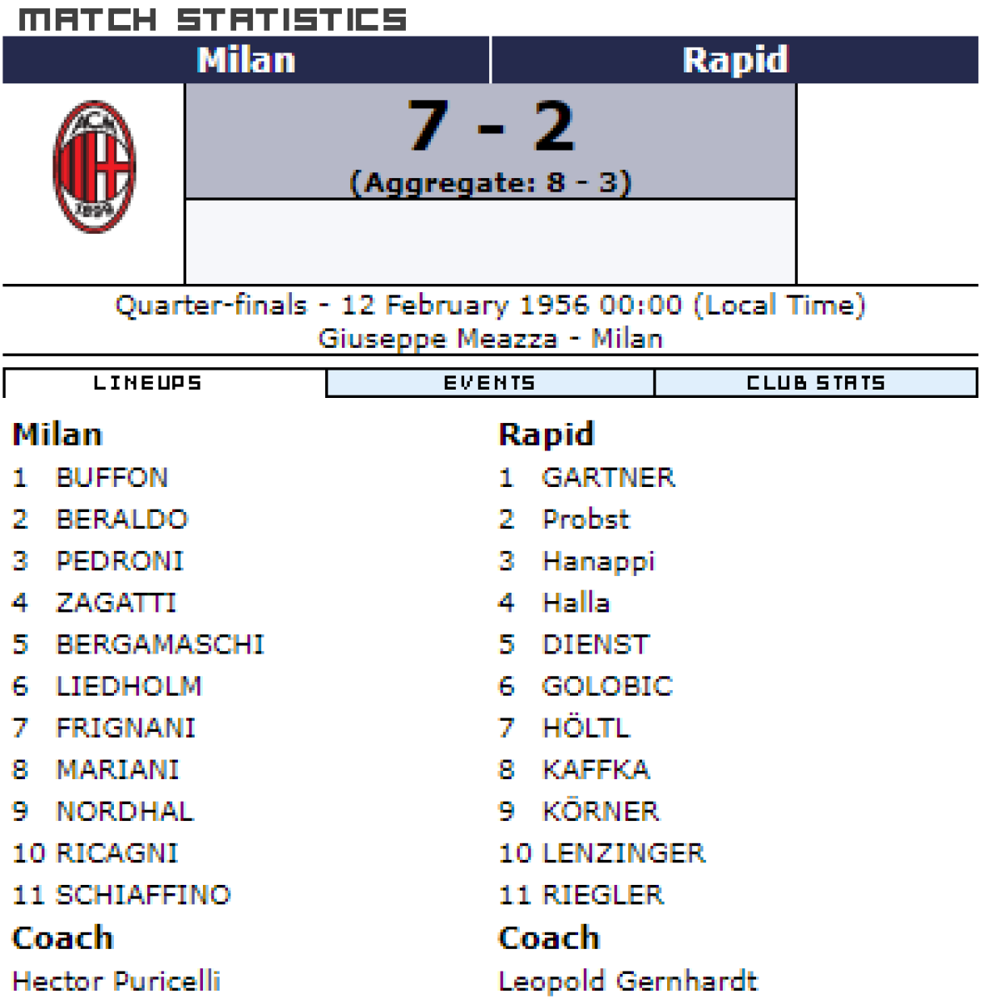Image resolution: width=984 pixels, height=999 pixels.
Task: Click the Rapid team header
Action: (x=734, y=60)
